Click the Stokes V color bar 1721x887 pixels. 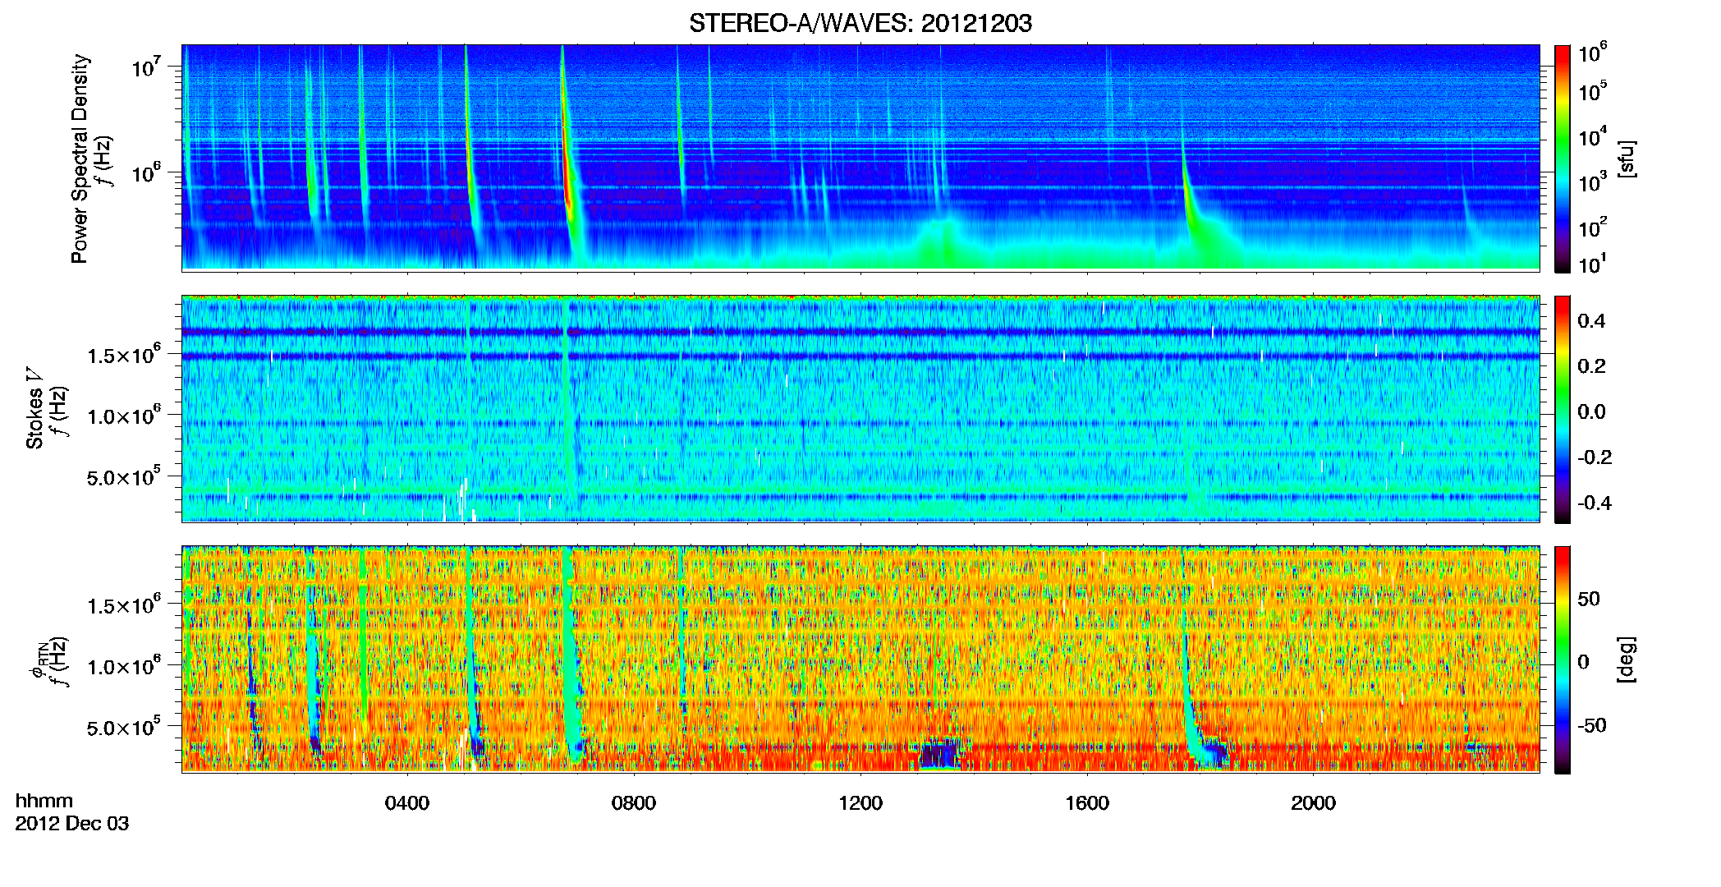click(1563, 409)
